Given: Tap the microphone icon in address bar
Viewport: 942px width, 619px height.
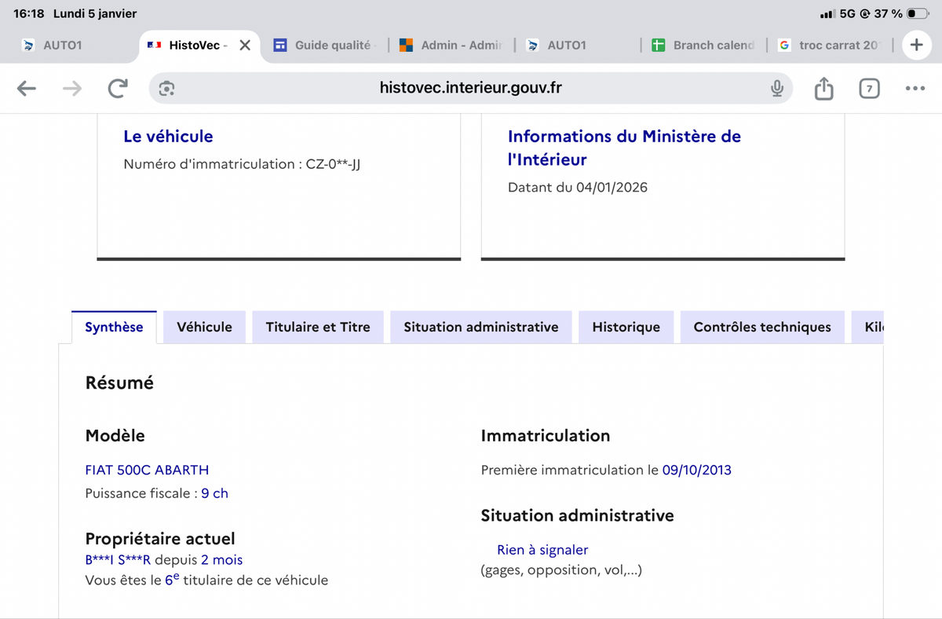Looking at the screenshot, I should [776, 89].
